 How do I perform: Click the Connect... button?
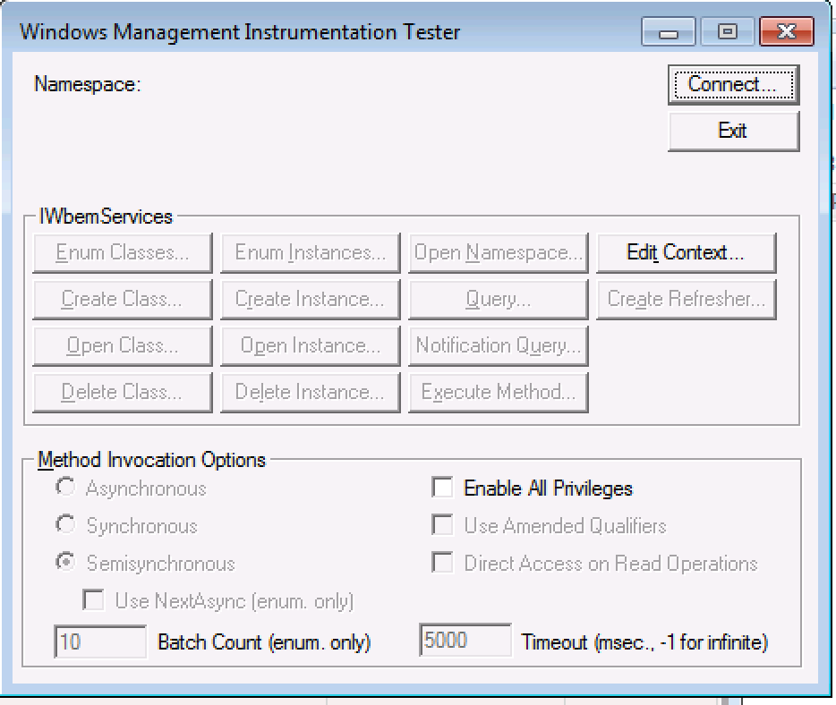coord(733,85)
